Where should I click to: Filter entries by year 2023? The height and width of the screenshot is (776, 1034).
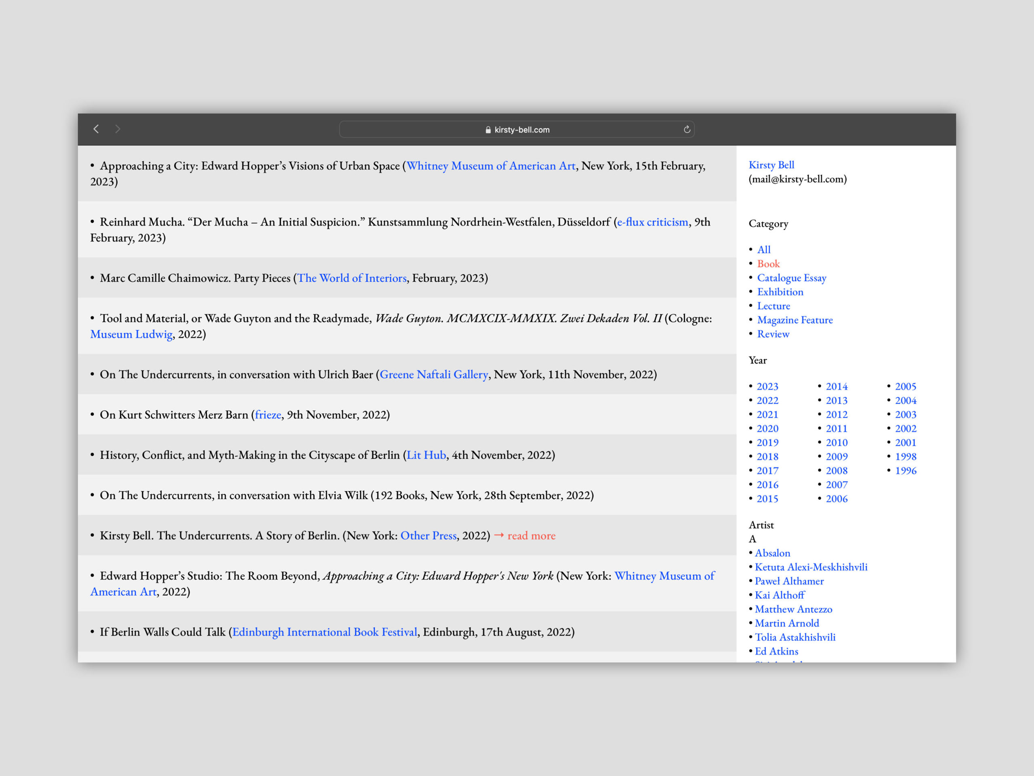coord(767,386)
